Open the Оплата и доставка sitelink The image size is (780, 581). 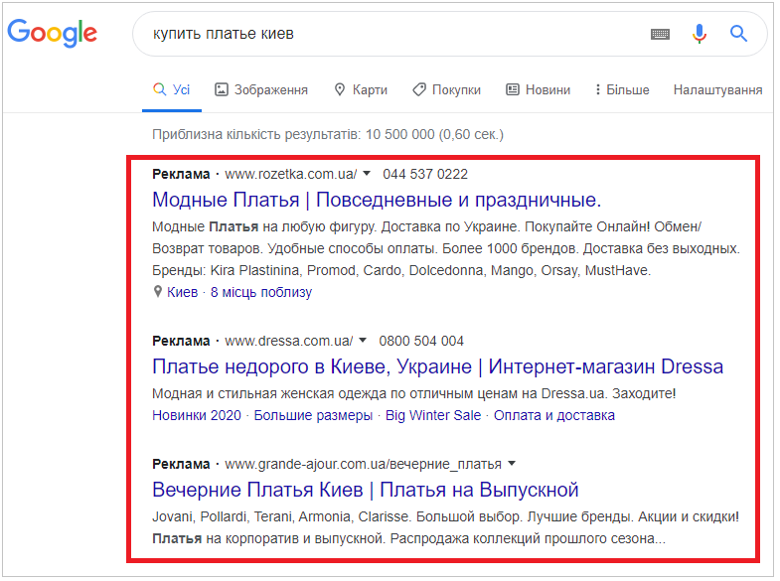[x=554, y=415]
